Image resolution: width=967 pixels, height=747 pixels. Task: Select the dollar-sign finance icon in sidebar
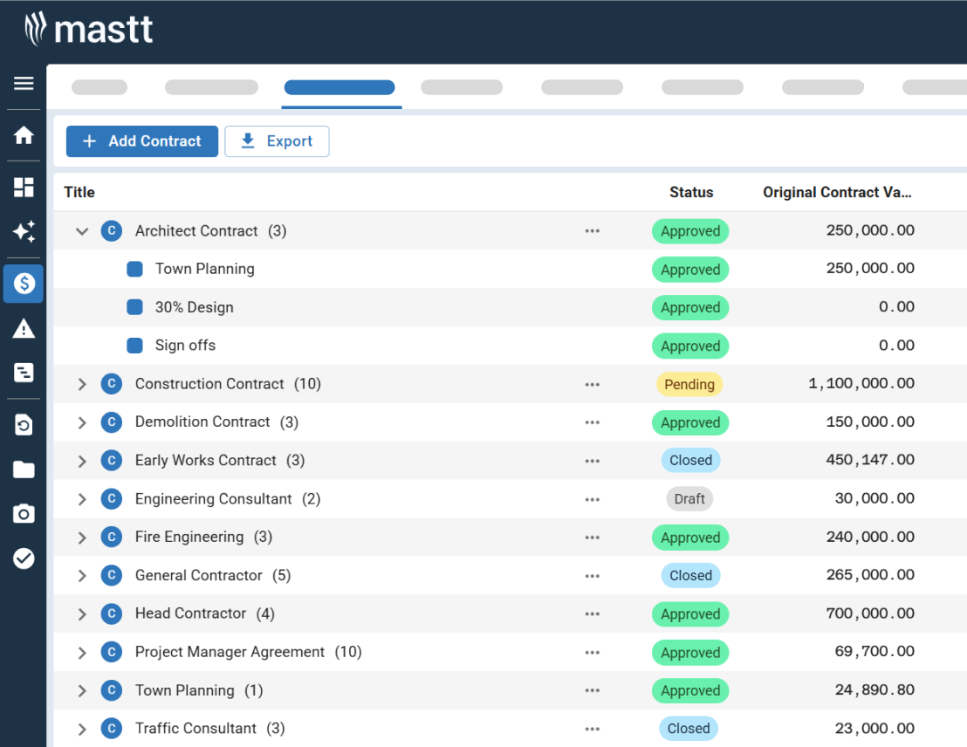pos(24,284)
